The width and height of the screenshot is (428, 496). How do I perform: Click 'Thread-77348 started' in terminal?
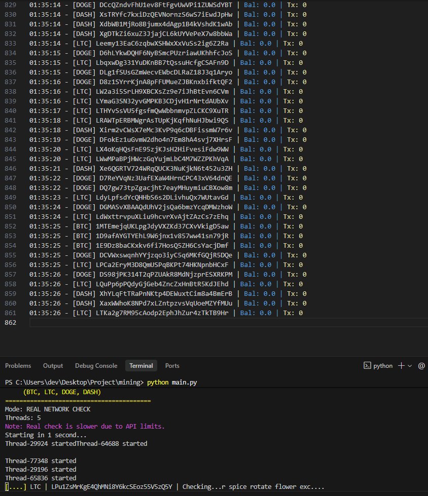(x=41, y=461)
